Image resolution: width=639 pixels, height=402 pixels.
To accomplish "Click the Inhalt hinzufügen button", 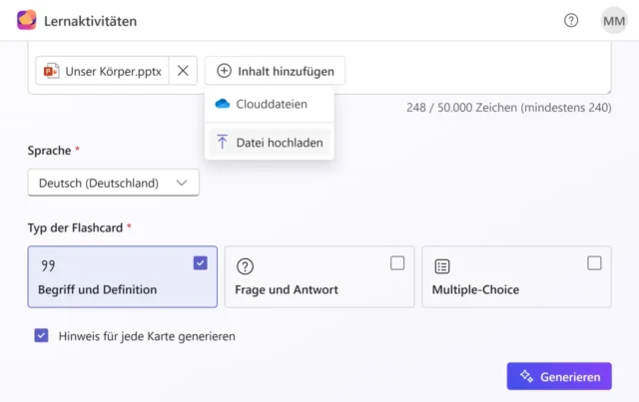I will pyautogui.click(x=276, y=71).
